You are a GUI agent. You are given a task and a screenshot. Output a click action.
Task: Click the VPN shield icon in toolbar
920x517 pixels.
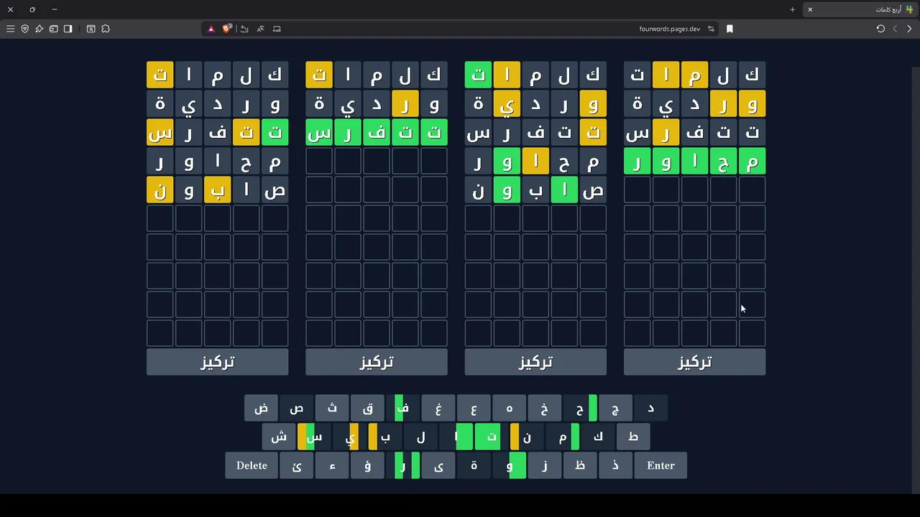click(24, 29)
